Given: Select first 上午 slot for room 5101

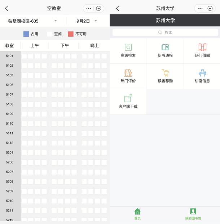Looking at the screenshot, I should tap(24, 56).
